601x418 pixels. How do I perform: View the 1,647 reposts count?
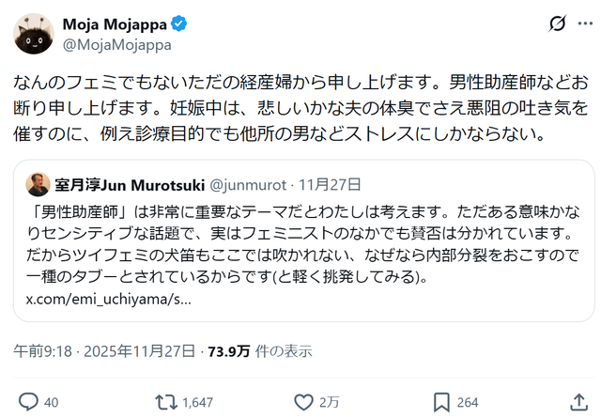197,403
